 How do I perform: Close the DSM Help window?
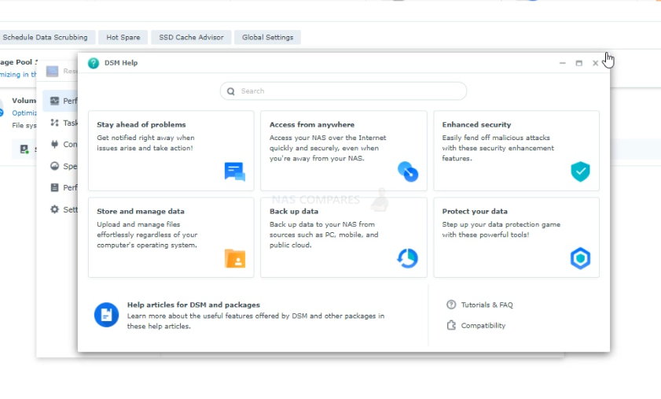(595, 63)
